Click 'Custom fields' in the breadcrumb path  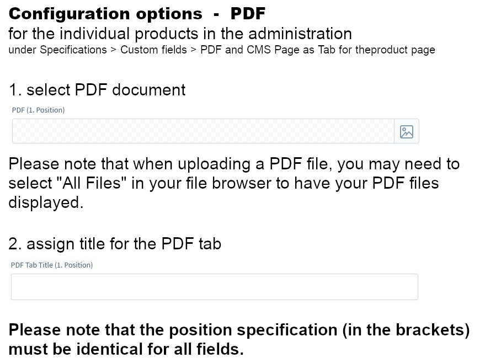153,50
